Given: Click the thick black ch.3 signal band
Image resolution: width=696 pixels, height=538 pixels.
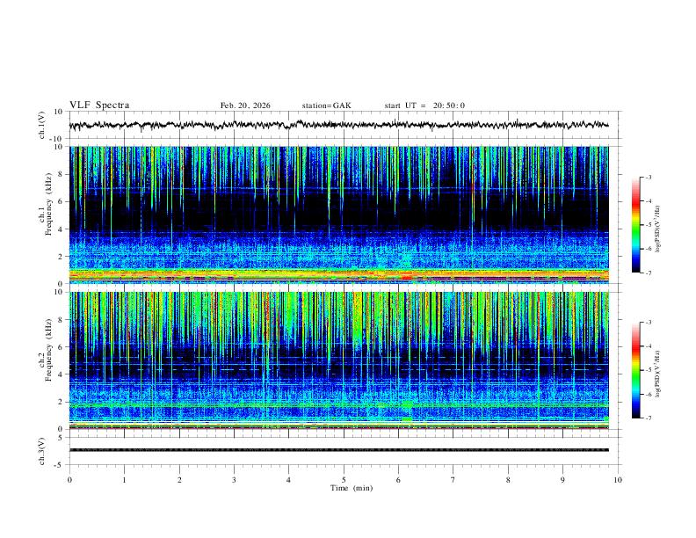Looking at the screenshot, I should [x=338, y=450].
